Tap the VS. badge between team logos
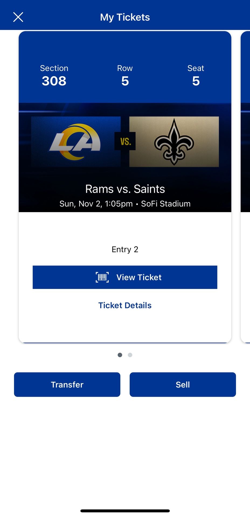 click(x=125, y=141)
